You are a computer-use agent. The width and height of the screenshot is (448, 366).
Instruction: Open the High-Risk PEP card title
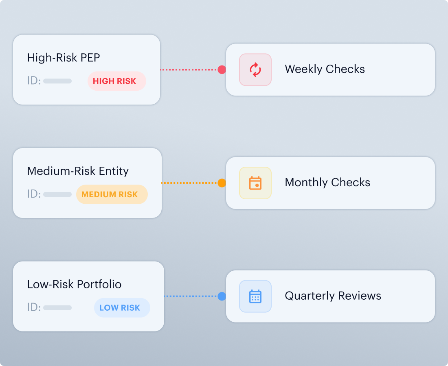64,58
